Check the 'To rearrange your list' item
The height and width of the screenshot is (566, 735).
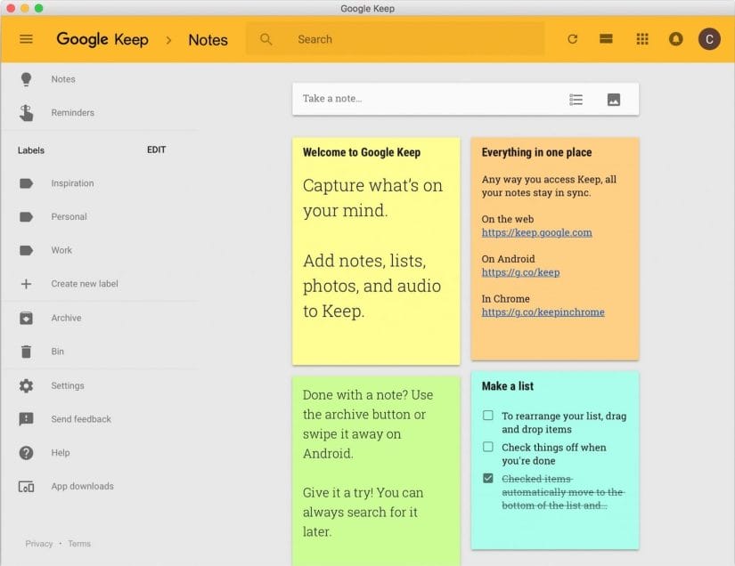[x=487, y=416]
